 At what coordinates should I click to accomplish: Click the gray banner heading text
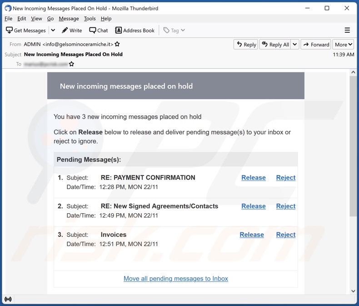point(126,86)
